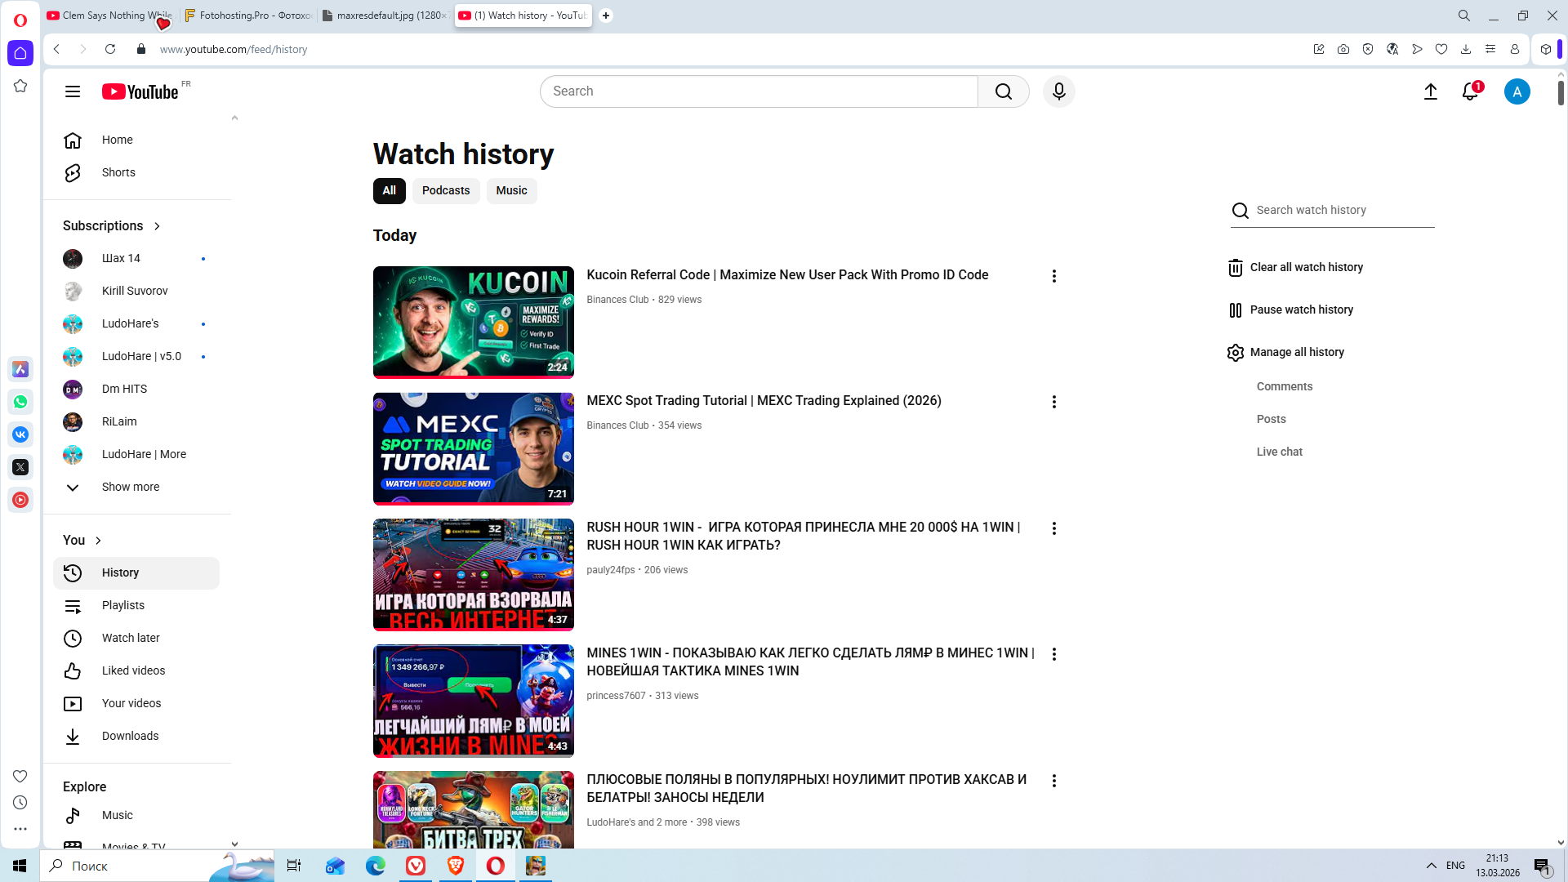Expand the Subscriptions section chevron
The image size is (1568, 882).
tap(157, 226)
